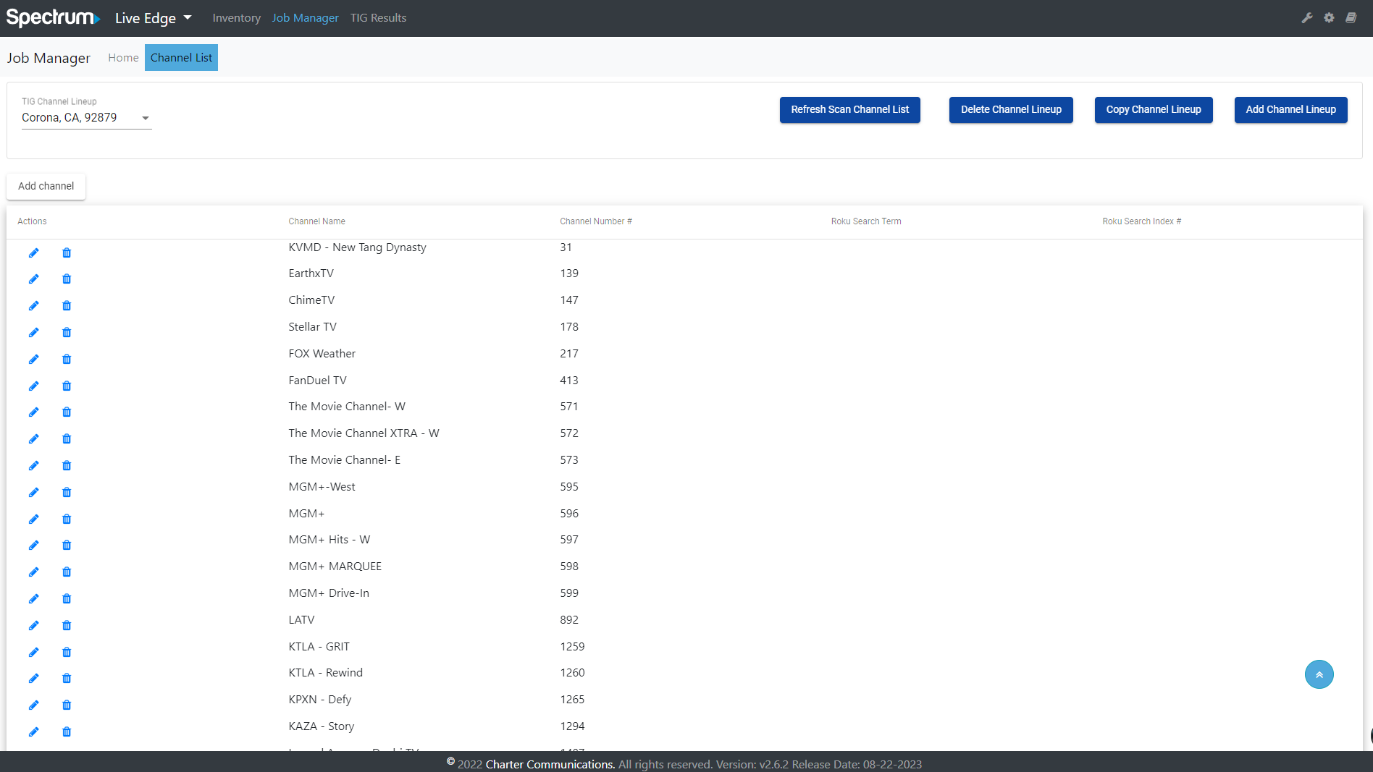
Task: Delete the KTLA - GRIT channel
Action: (67, 653)
